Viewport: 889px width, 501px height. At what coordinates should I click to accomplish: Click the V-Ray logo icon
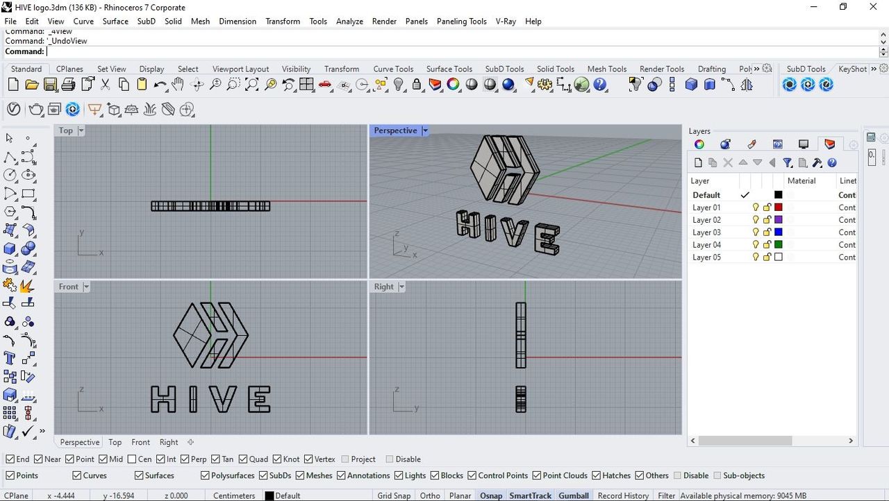pyautogui.click(x=13, y=109)
